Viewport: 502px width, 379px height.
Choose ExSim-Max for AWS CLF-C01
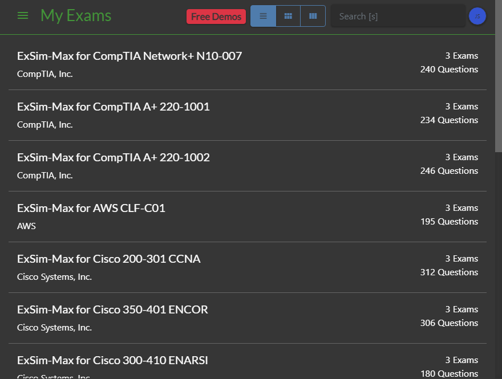click(91, 208)
